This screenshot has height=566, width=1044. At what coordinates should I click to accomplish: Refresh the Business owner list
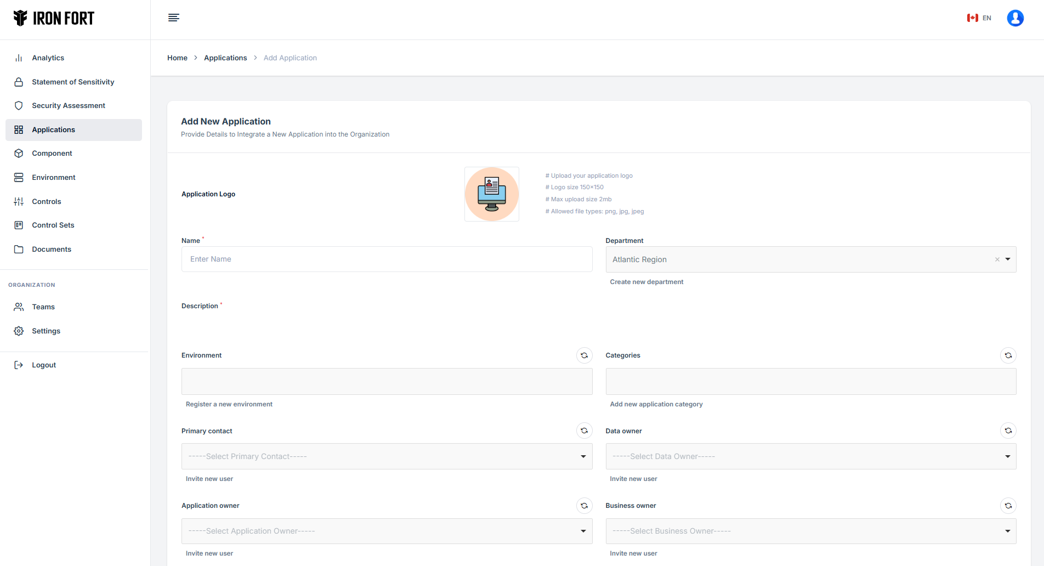pos(1008,506)
